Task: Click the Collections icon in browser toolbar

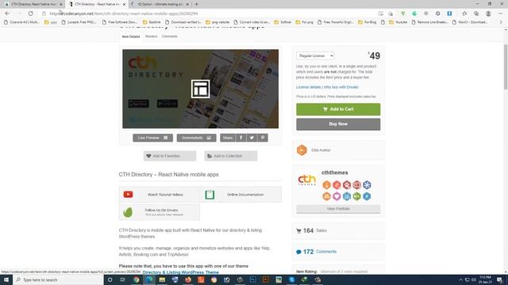Action: pos(476,13)
